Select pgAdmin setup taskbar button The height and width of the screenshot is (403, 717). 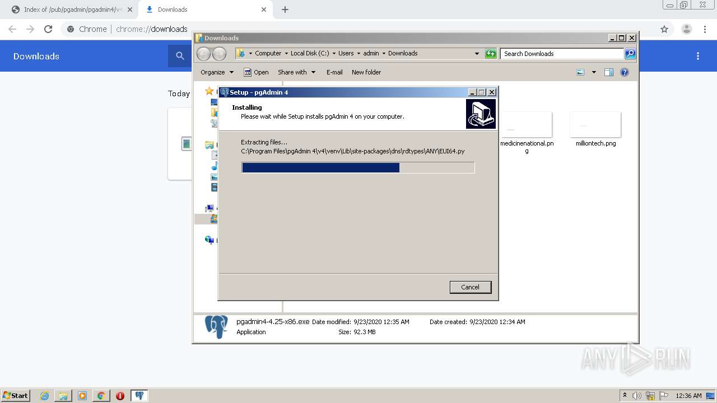[139, 396]
